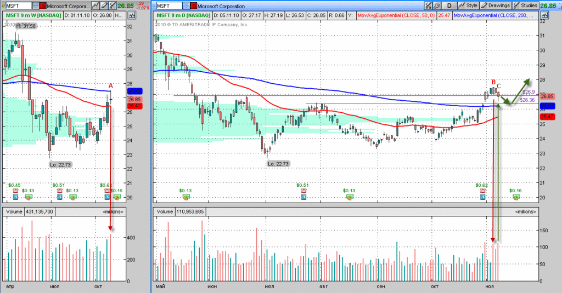Click blue dollar icon under $0.62 phone in right chart

click(483, 197)
